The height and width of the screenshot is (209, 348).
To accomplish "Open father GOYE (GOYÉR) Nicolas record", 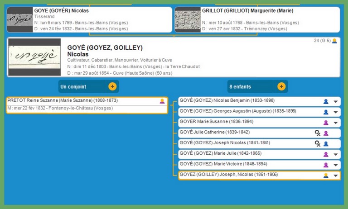I will pos(61,10).
